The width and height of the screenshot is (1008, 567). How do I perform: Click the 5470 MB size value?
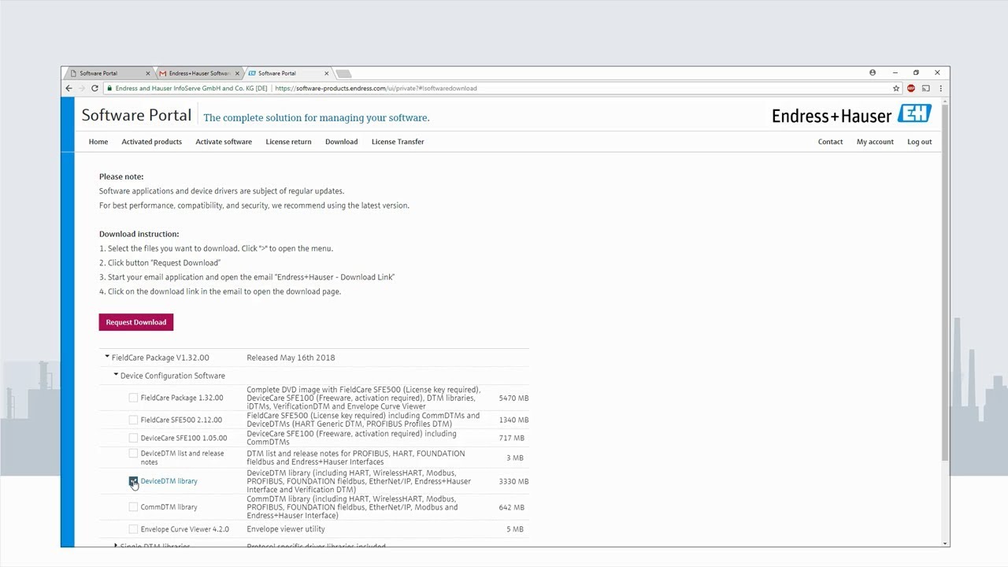(513, 398)
